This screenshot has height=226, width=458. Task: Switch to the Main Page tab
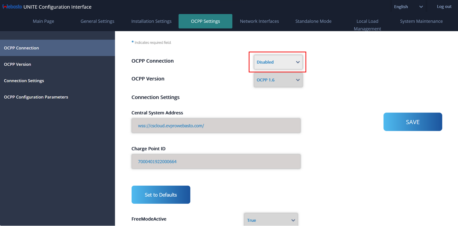tap(43, 21)
